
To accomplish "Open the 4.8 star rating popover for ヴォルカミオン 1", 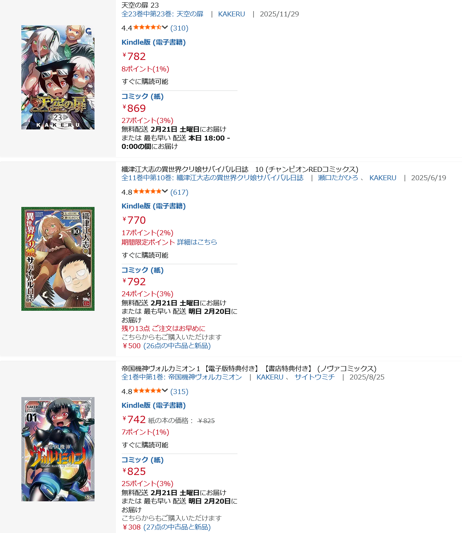I will pos(147,391).
